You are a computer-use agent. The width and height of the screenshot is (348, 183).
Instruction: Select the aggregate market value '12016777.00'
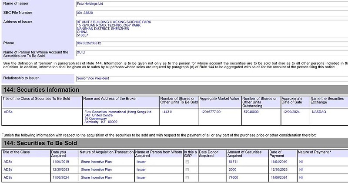211,112
